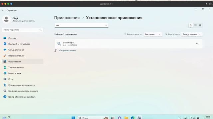Click the privacy shield icon
Viewport: 213px width, 119px height.
5,91
